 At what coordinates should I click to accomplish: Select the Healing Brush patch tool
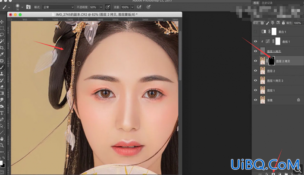(2, 61)
